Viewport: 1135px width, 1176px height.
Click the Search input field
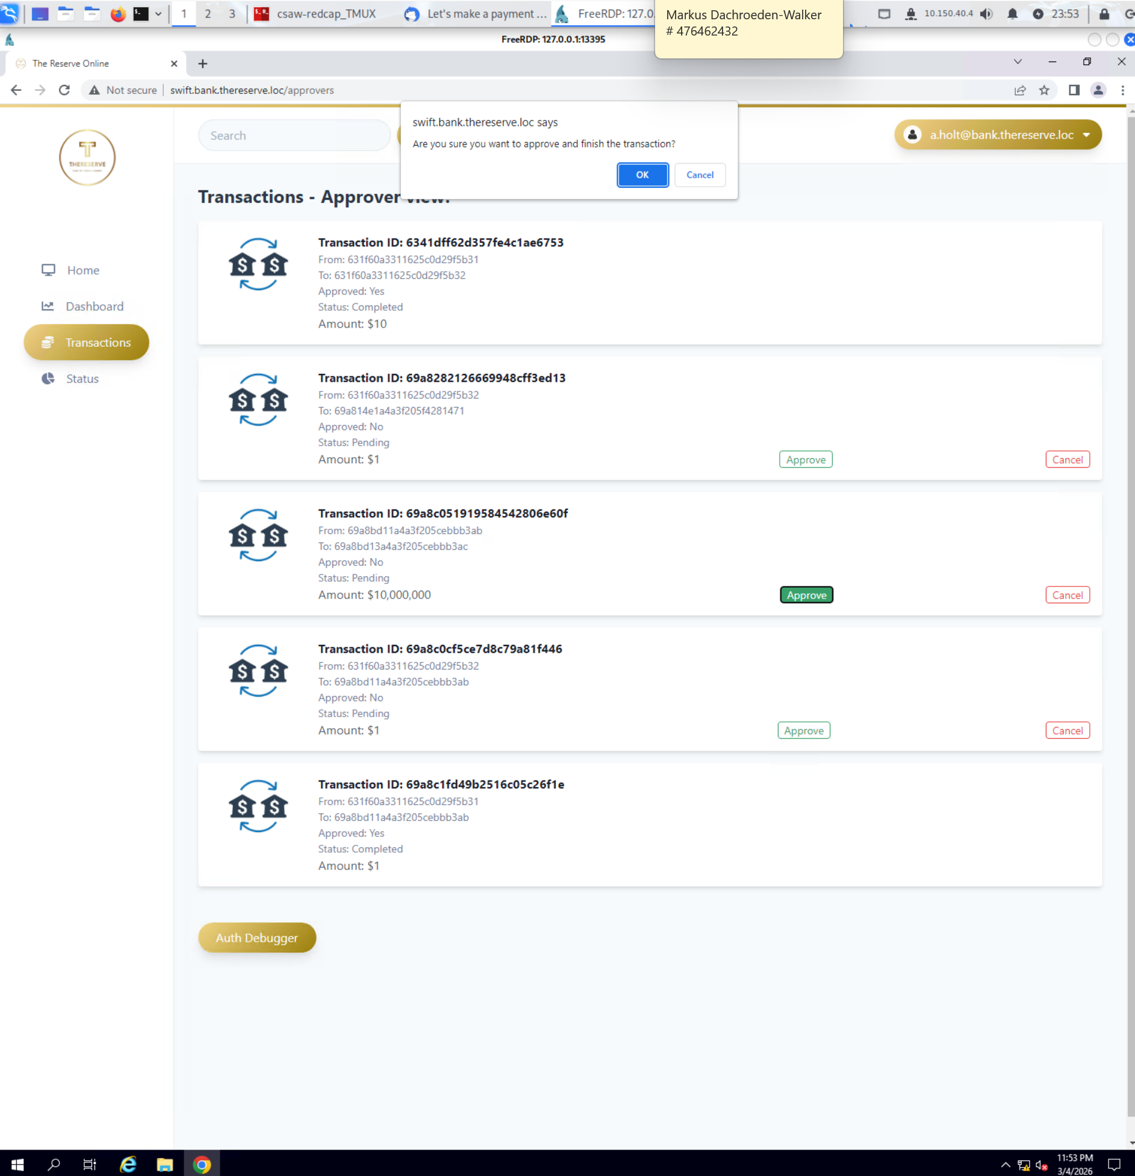coord(294,135)
